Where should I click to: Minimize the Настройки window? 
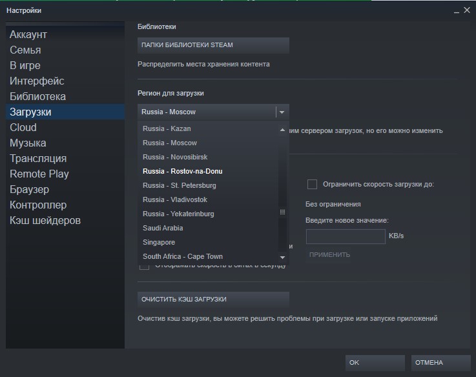pyautogui.click(x=456, y=11)
